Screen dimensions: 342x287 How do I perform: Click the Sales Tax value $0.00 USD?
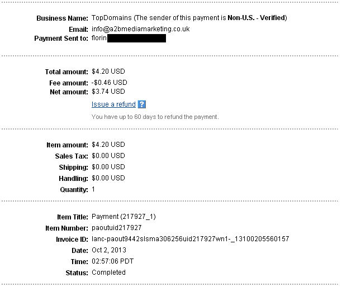tap(108, 156)
